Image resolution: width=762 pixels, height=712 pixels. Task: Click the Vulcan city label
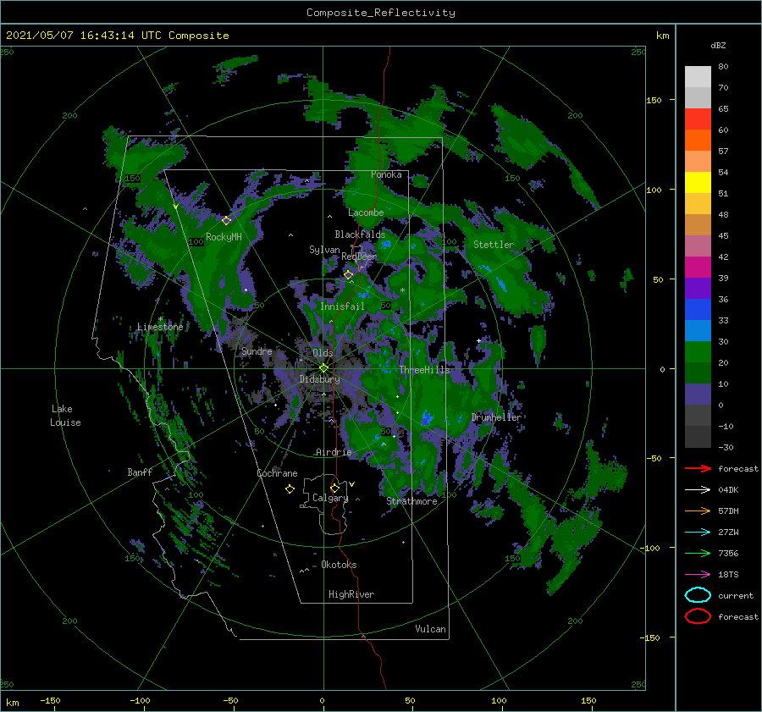pos(430,629)
